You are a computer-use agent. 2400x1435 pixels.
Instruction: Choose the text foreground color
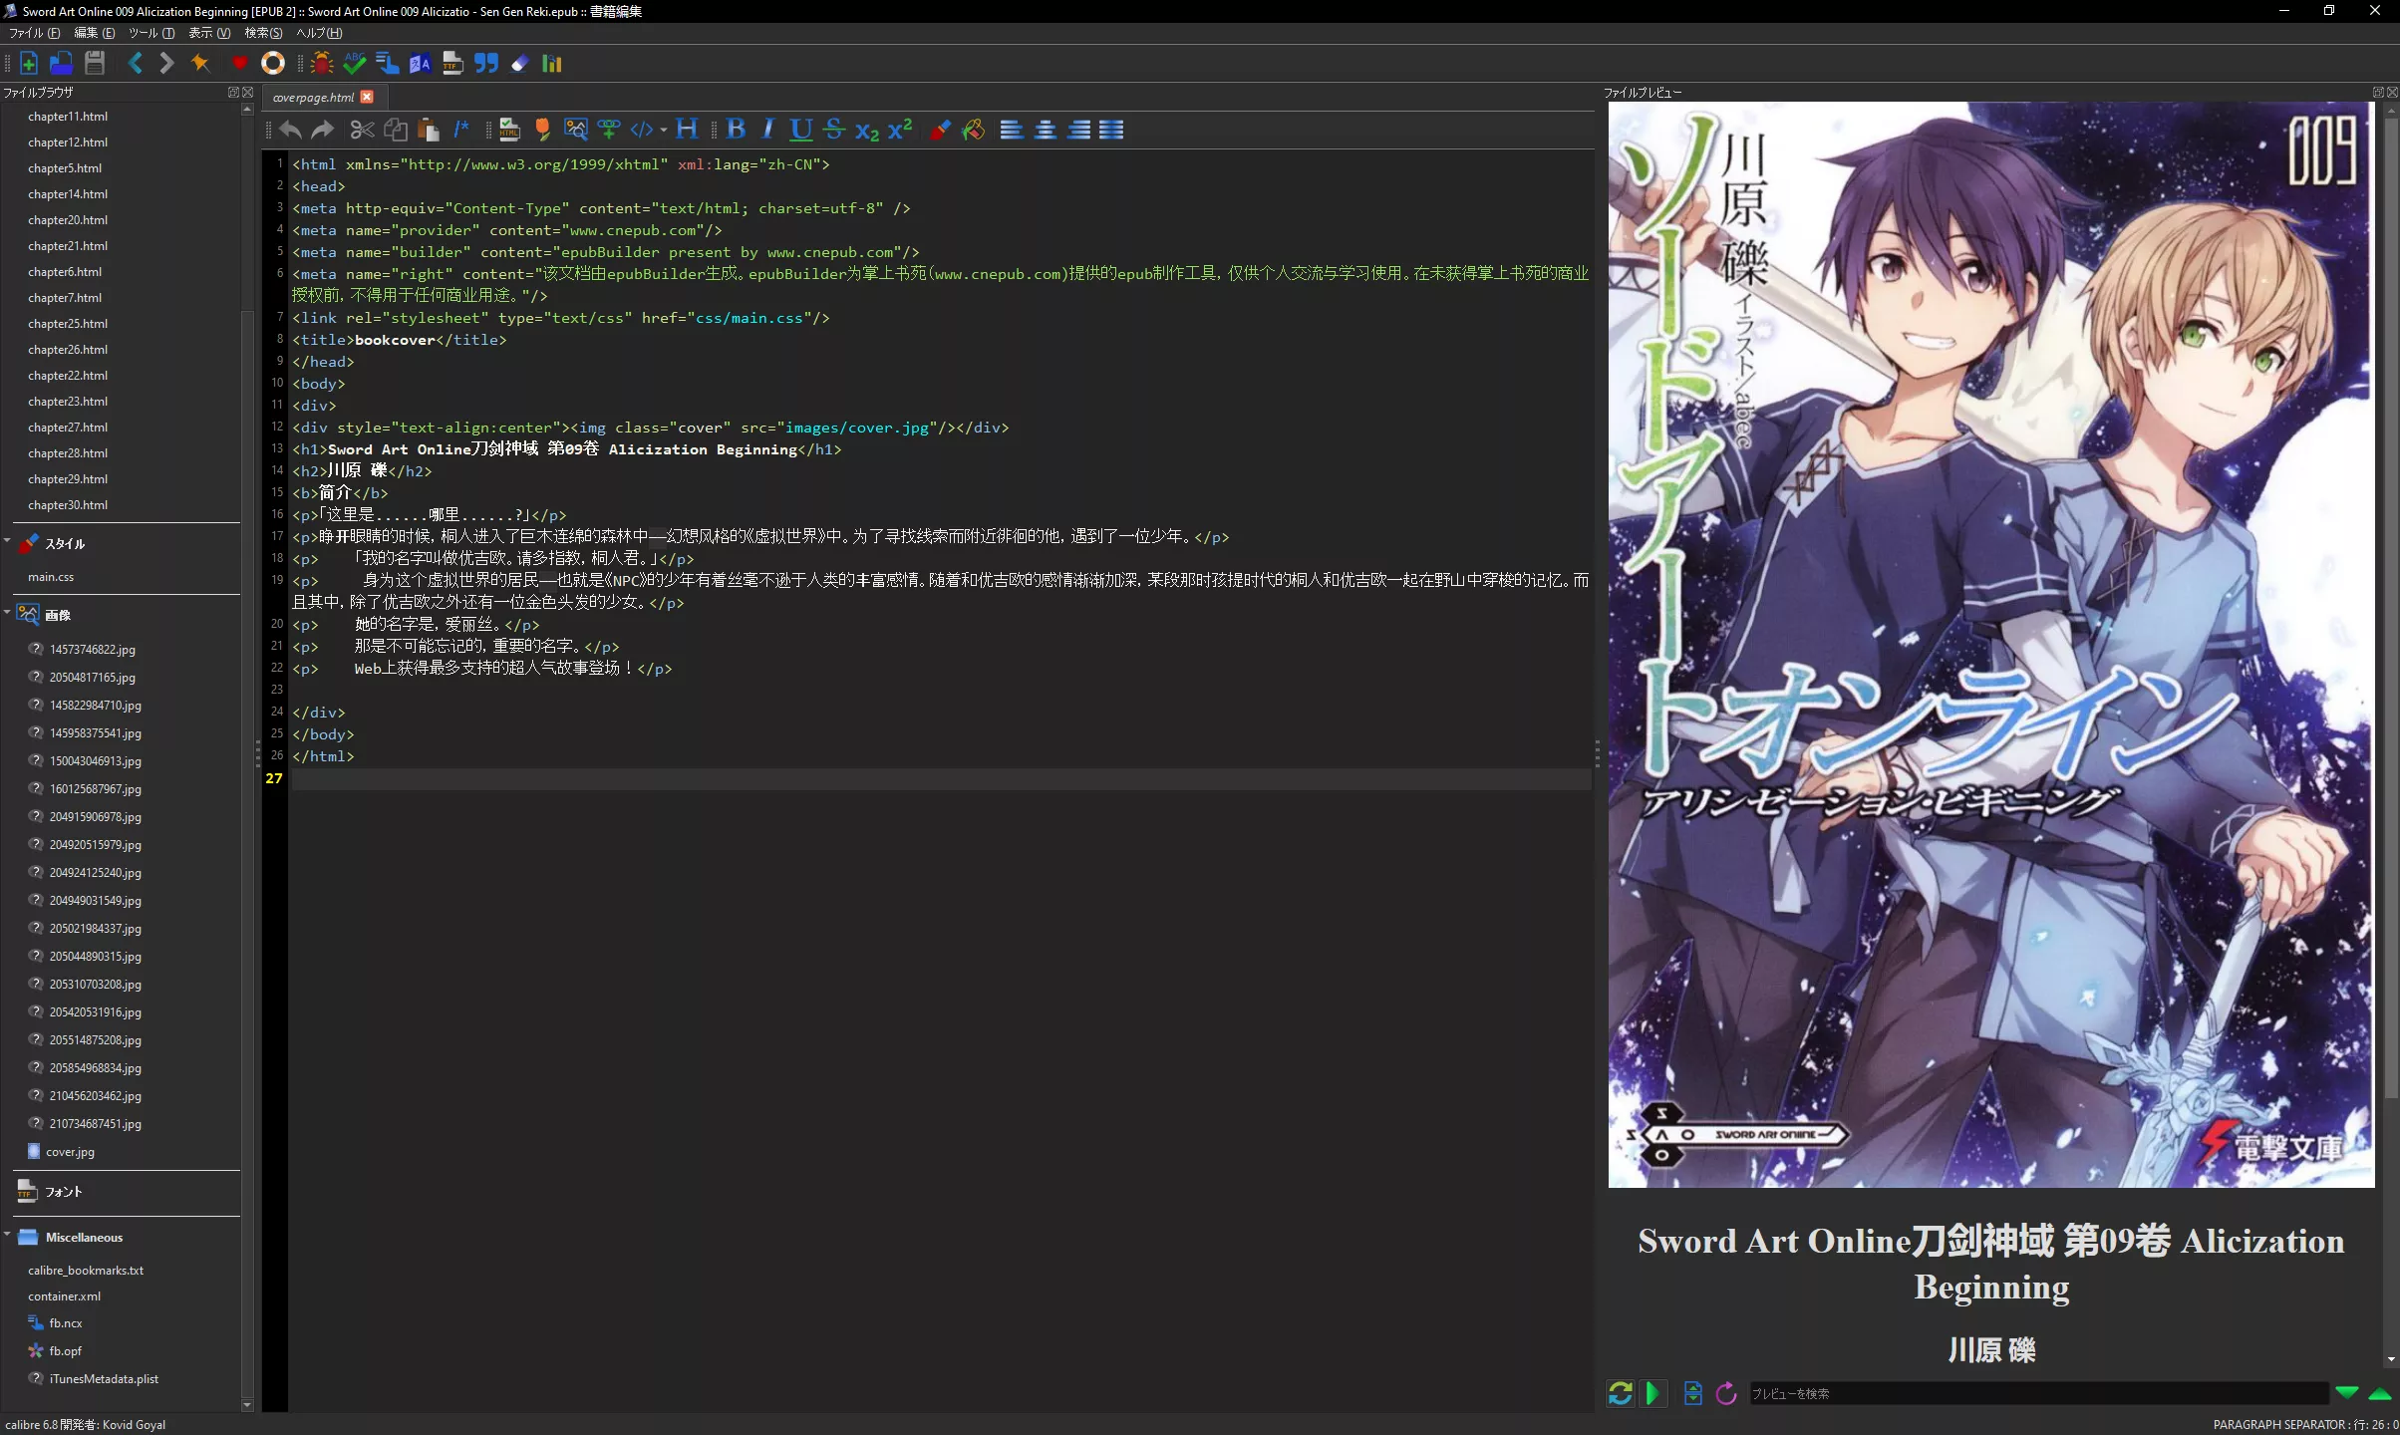(939, 130)
